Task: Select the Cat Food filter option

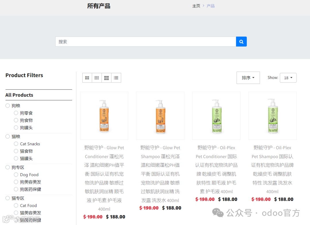Action: [16, 206]
